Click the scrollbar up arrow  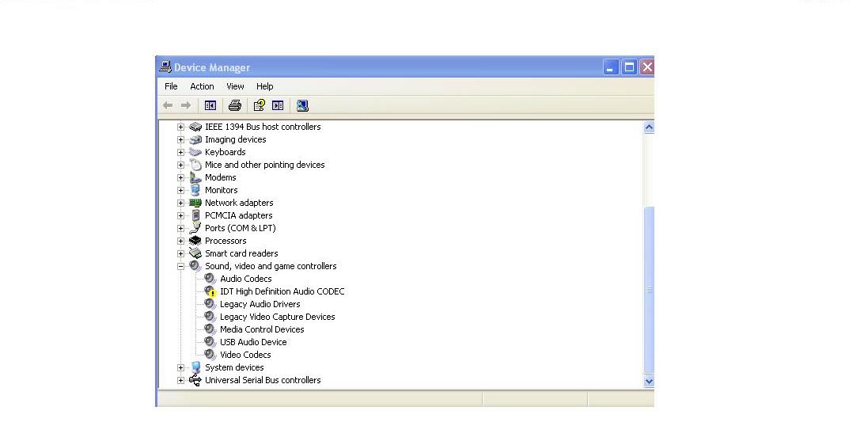[649, 127]
